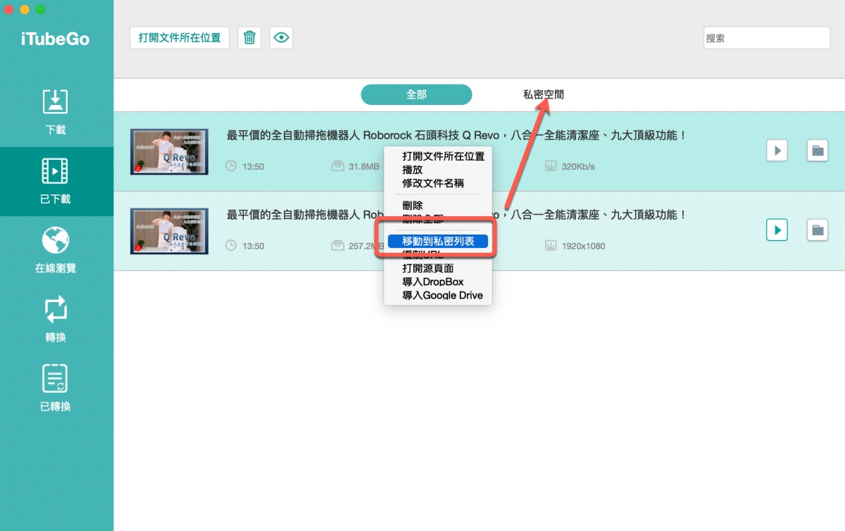Open the 下載 download section icon
Image resolution: width=845 pixels, height=531 pixels.
click(56, 102)
